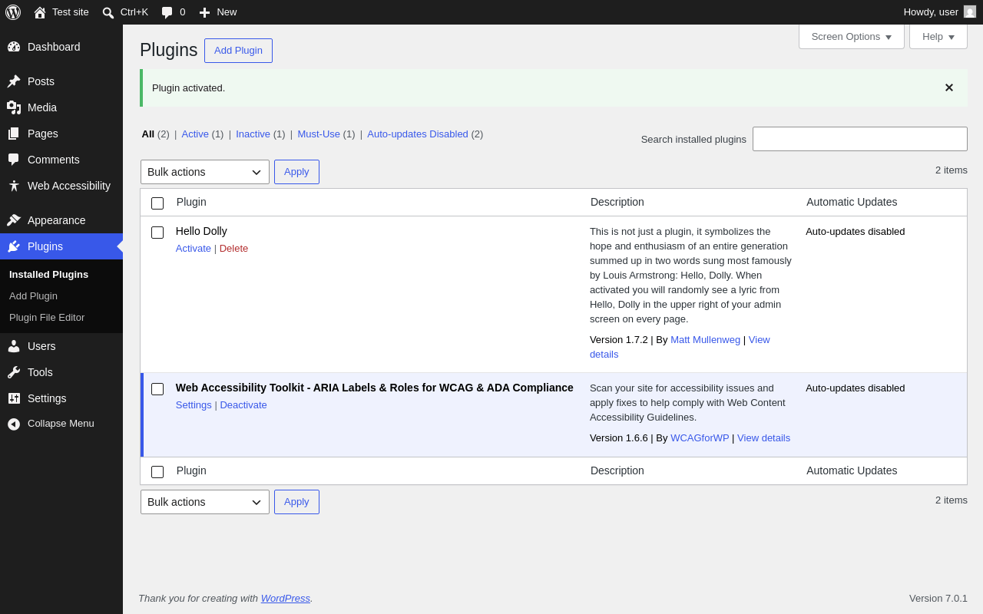Expand the Screen Options panel
The height and width of the screenshot is (614, 983).
point(852,36)
